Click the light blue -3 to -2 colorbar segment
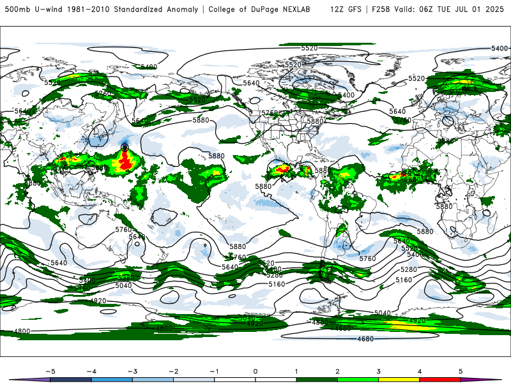 tap(153, 380)
